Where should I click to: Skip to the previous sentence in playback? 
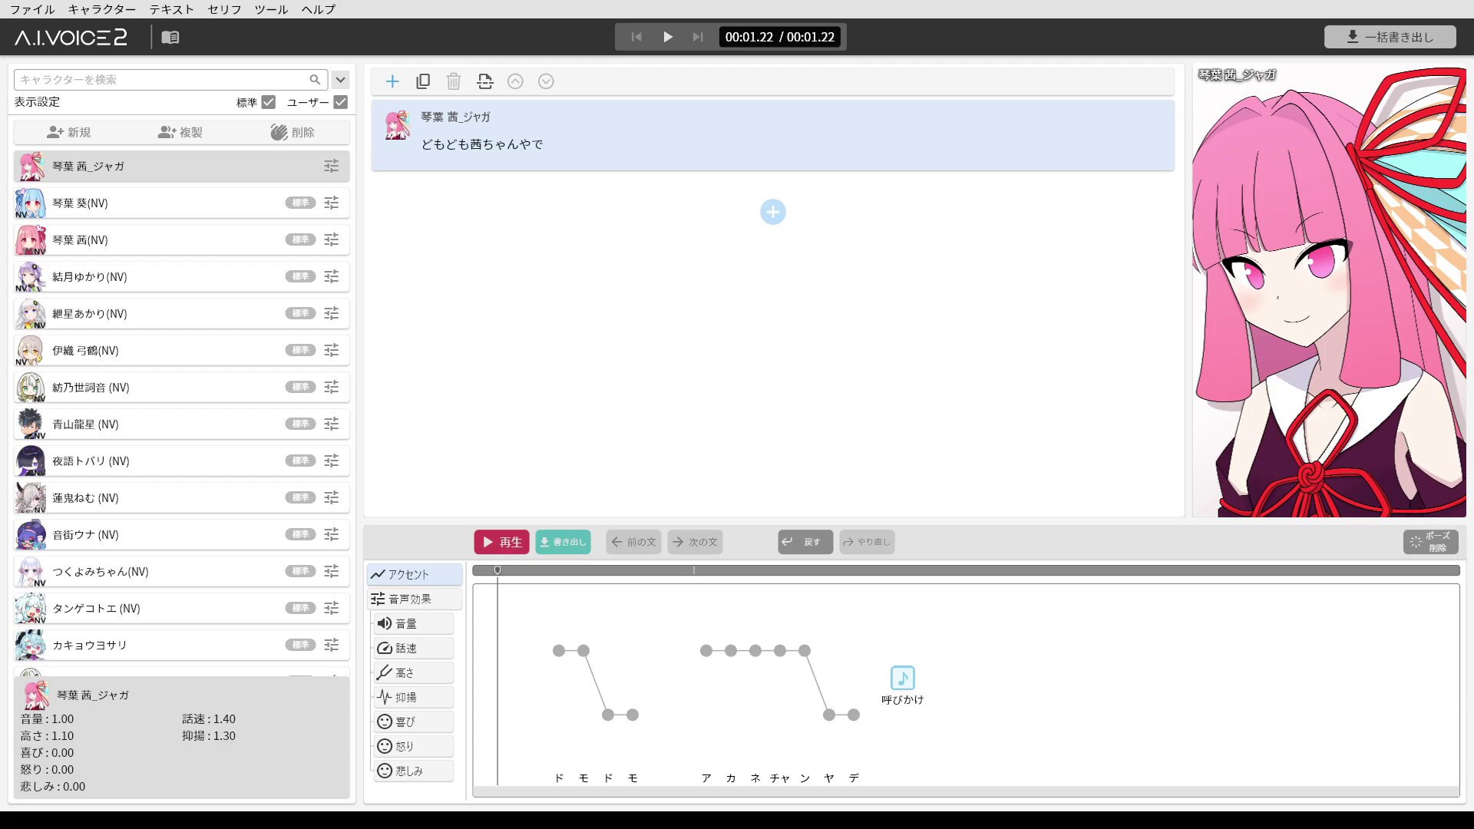point(636,37)
